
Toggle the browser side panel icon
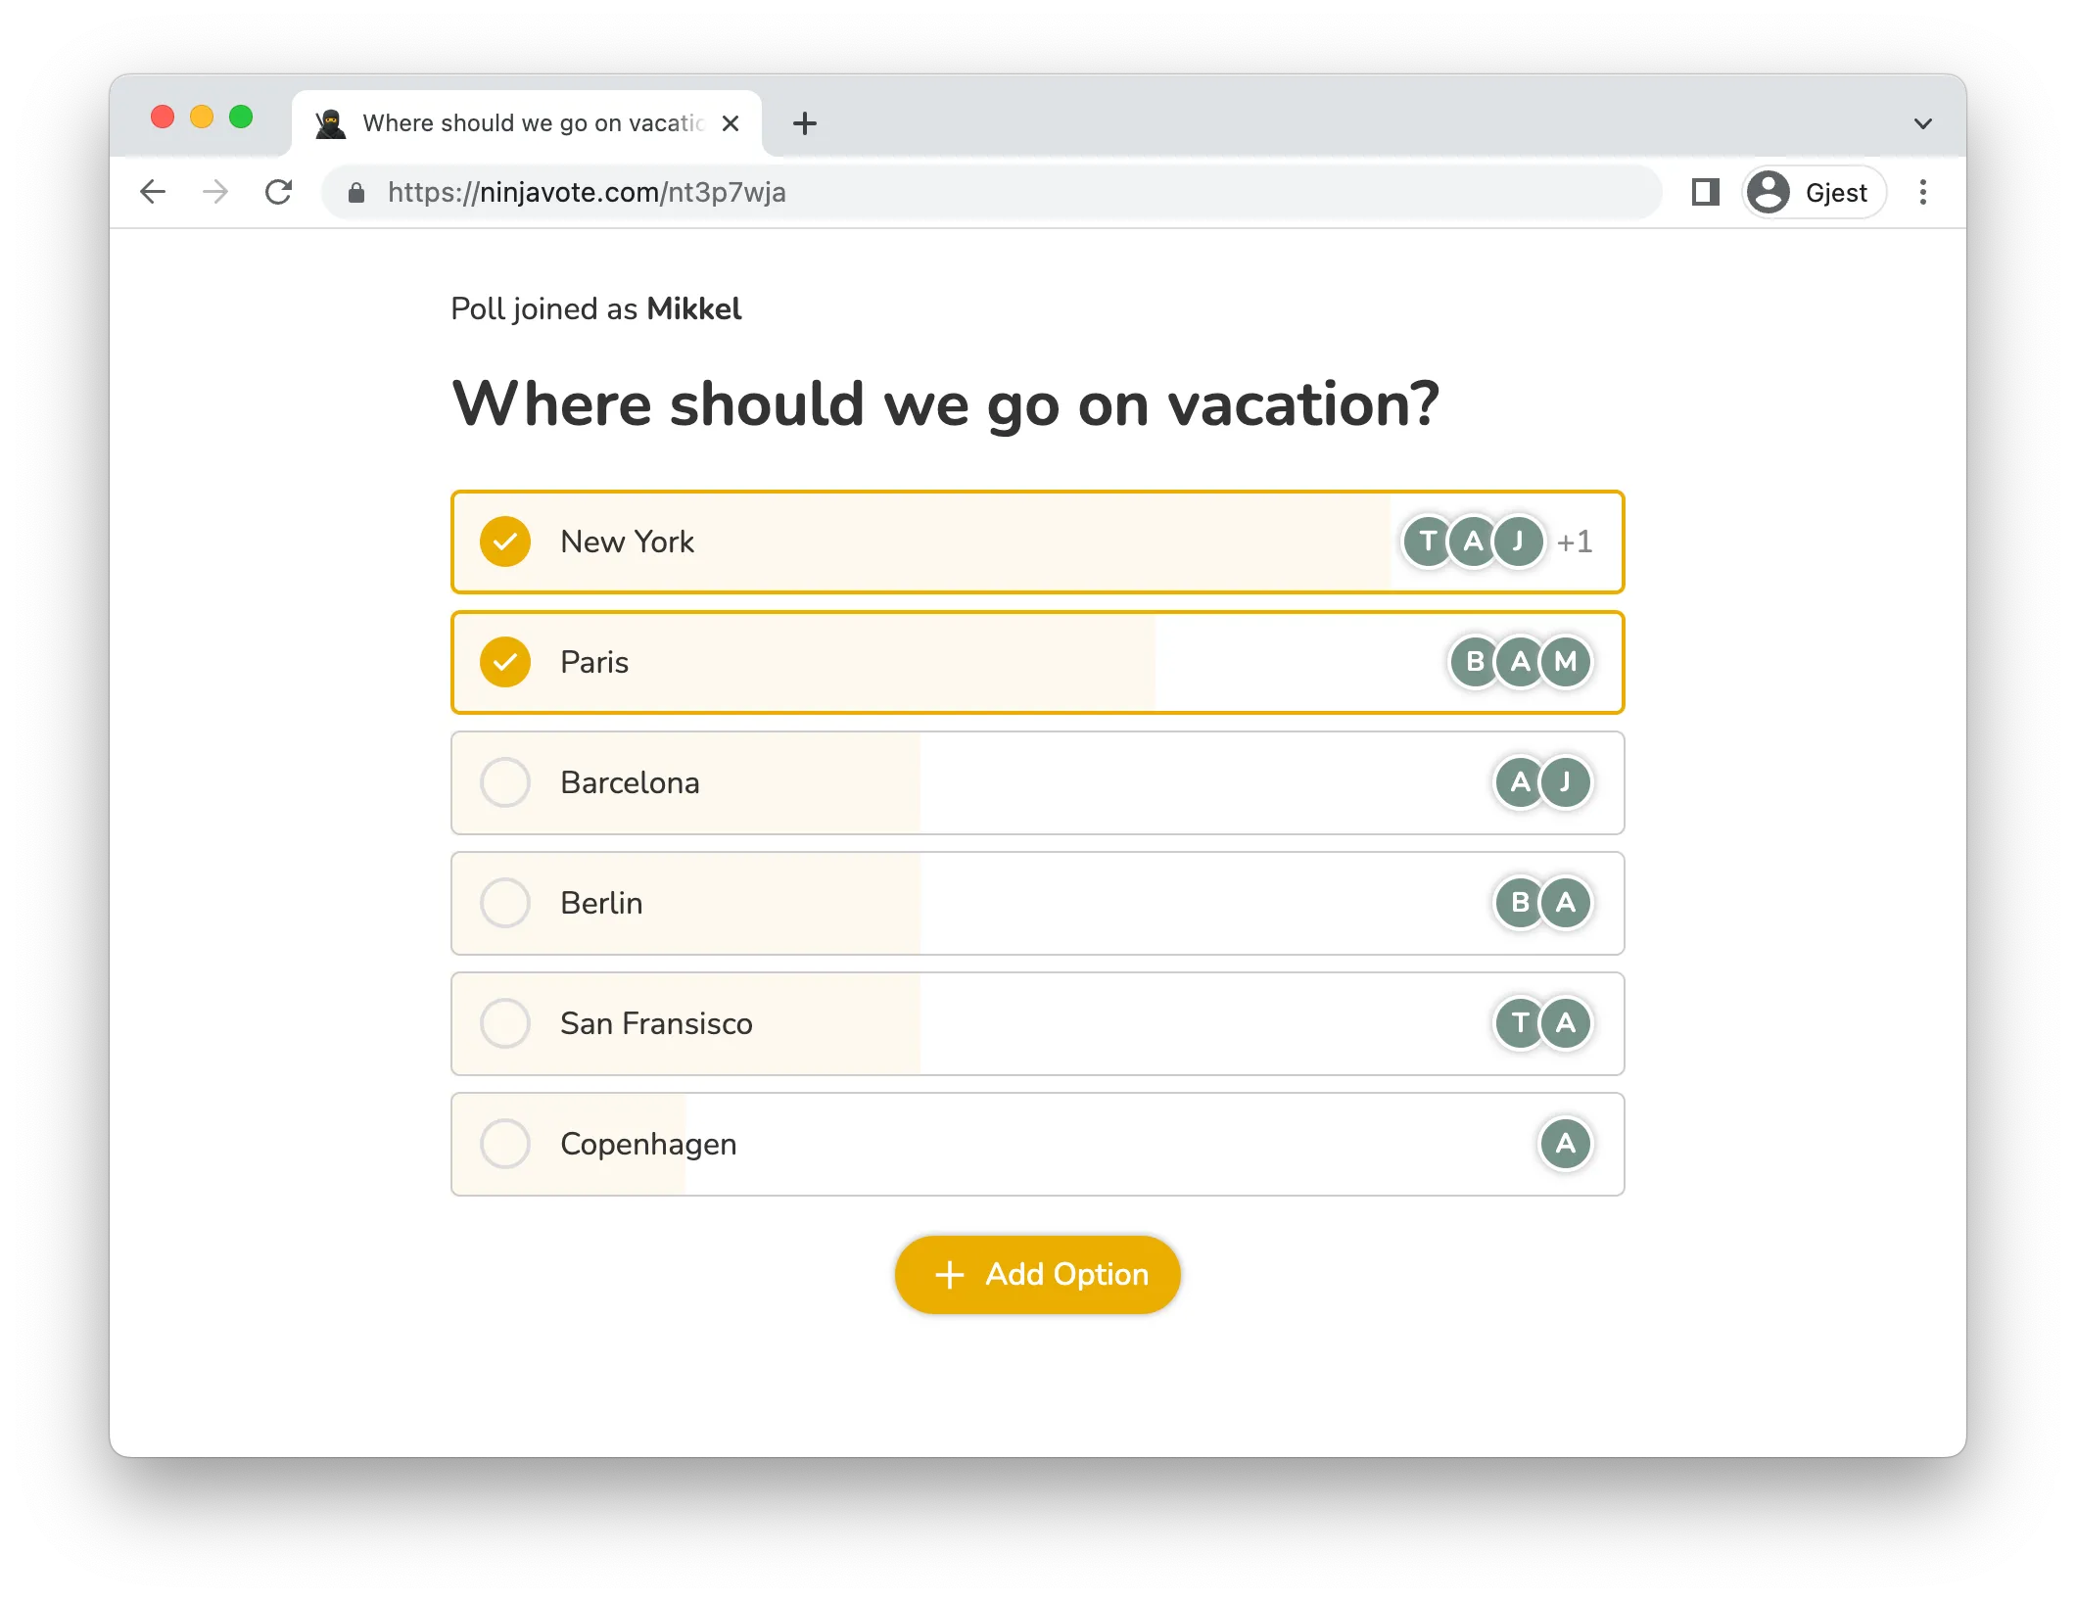click(x=1705, y=192)
